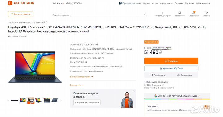Select the orange promotional thumbnail
Viewport: 223px width, 117px height.
pos(31,100)
